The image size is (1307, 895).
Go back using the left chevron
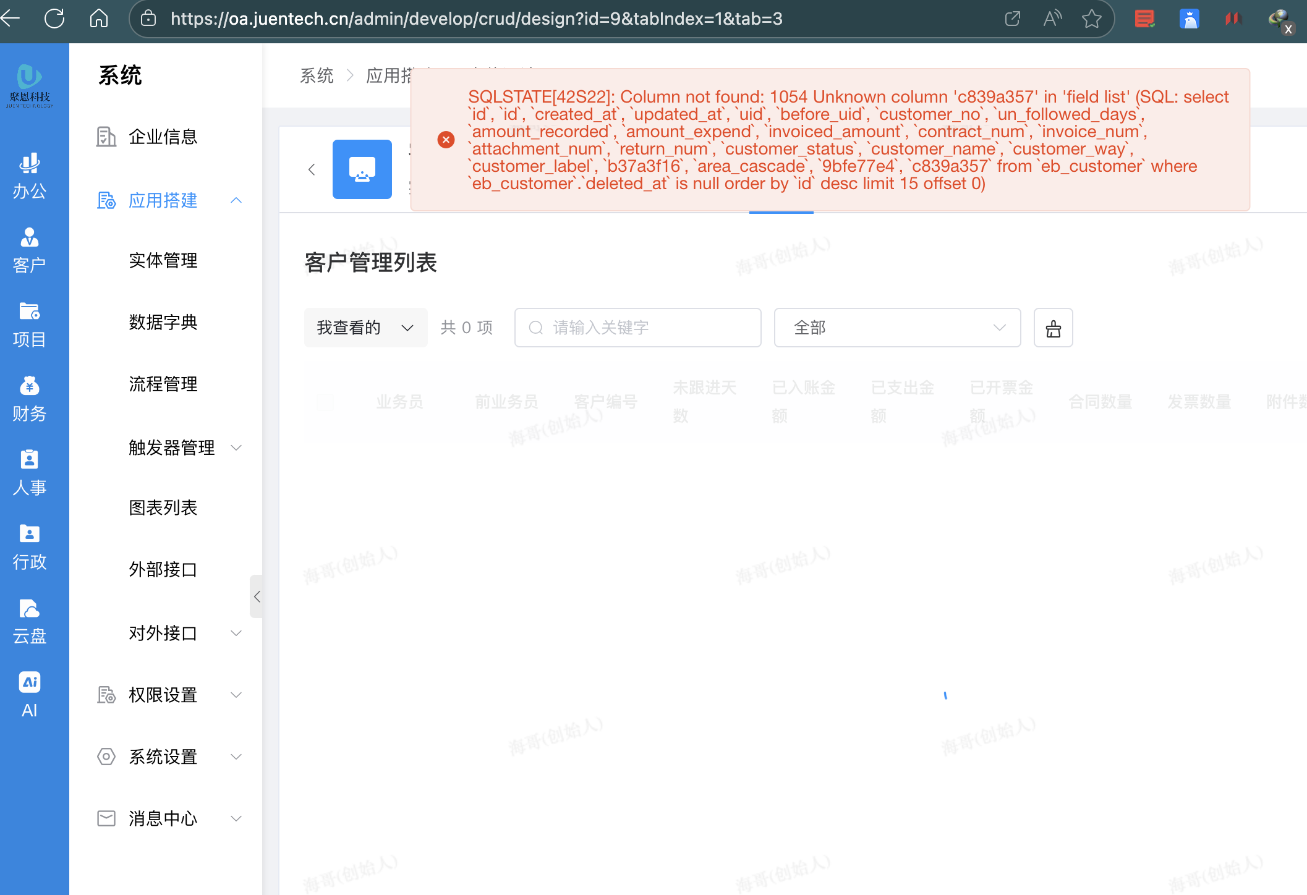tap(312, 169)
